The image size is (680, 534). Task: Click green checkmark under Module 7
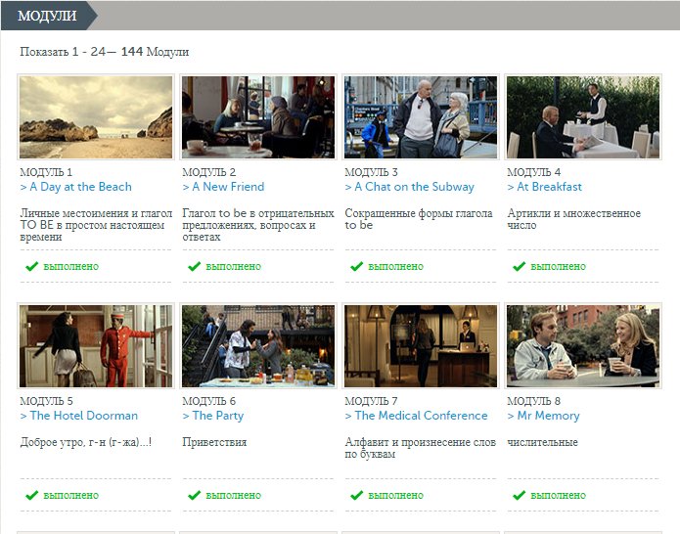coord(356,495)
